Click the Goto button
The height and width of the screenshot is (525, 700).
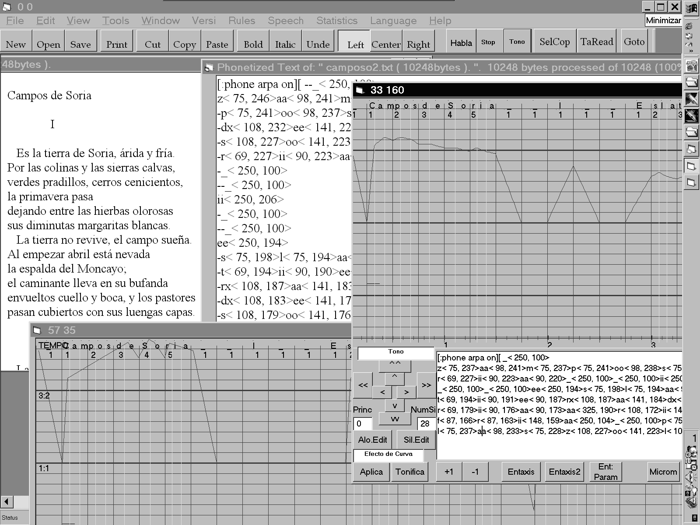tap(634, 42)
